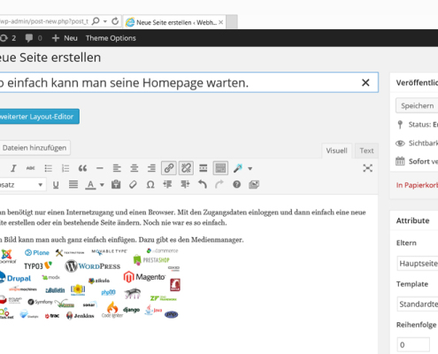Click the Attribute panel heading

[x=412, y=220]
